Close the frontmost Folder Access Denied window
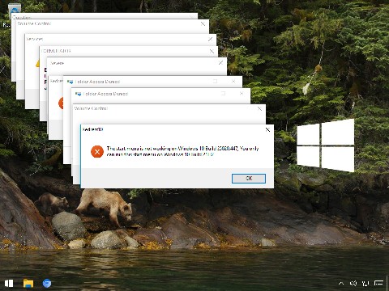The height and width of the screenshot is (291, 389). coord(242,94)
